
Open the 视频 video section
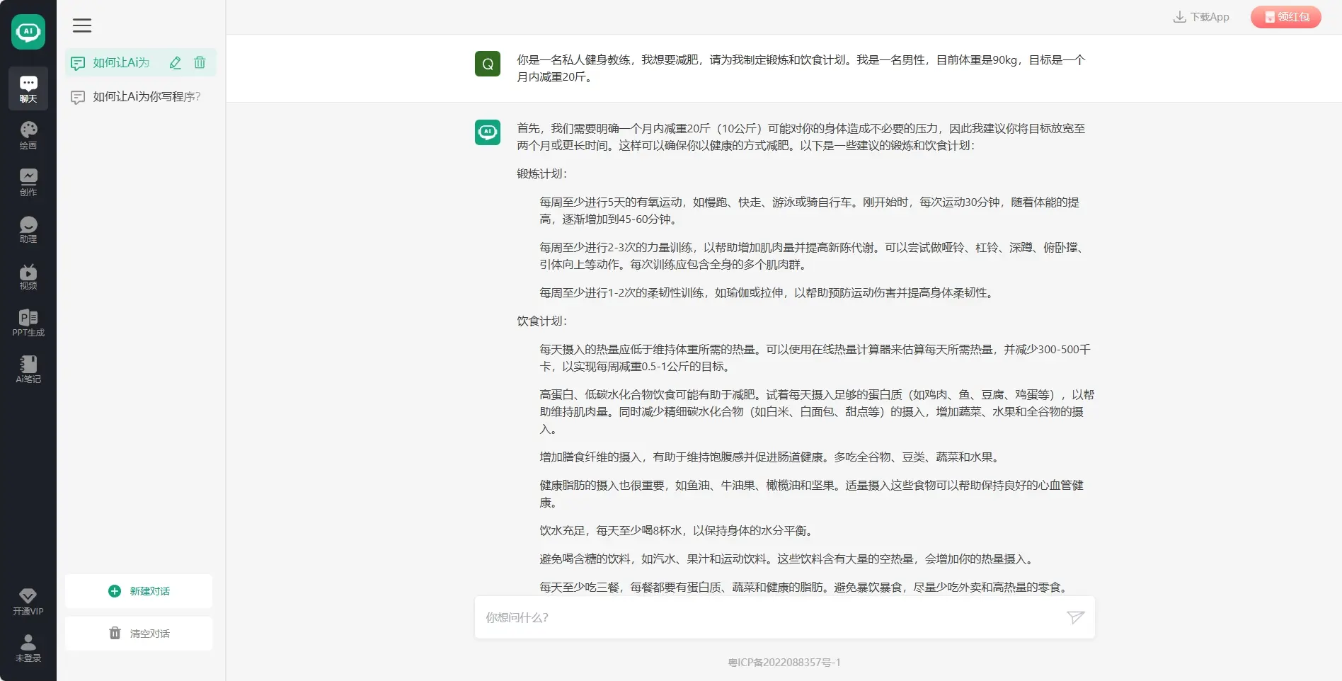pos(28,276)
